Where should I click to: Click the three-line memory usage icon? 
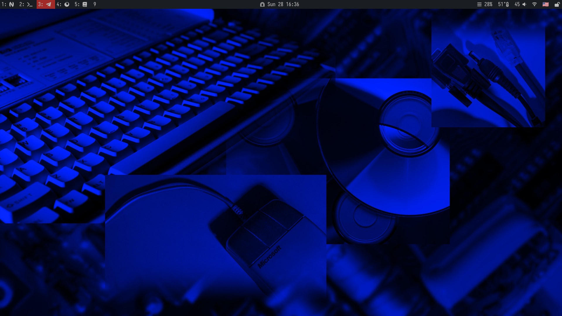479,4
